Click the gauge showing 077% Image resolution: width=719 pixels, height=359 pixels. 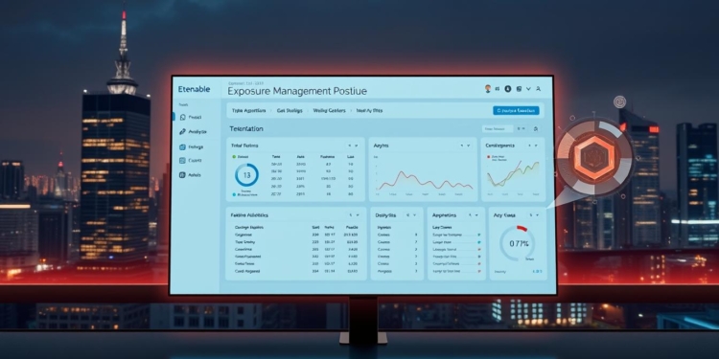click(x=518, y=243)
